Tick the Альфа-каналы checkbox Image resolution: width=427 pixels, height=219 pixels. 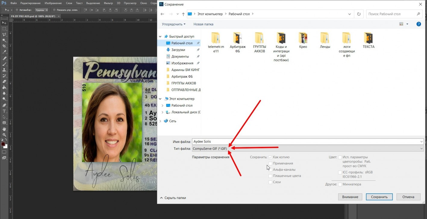[270, 170]
